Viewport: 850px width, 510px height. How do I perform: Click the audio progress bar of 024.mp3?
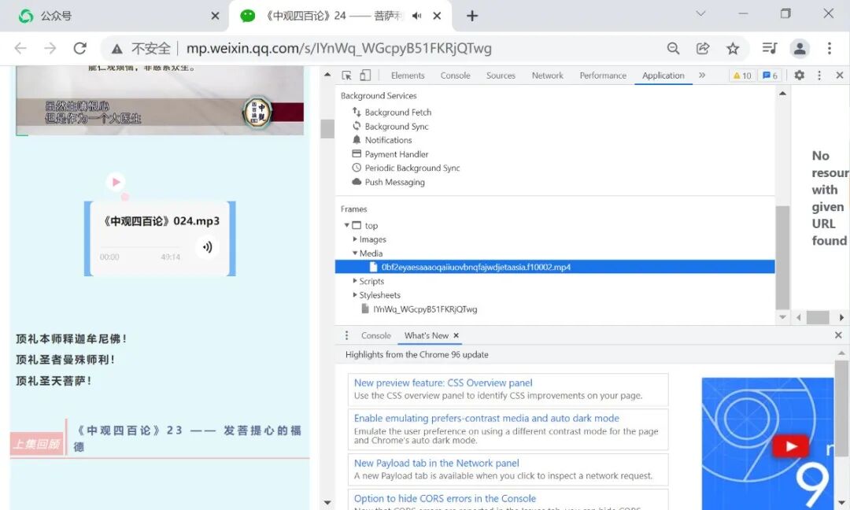click(140, 249)
